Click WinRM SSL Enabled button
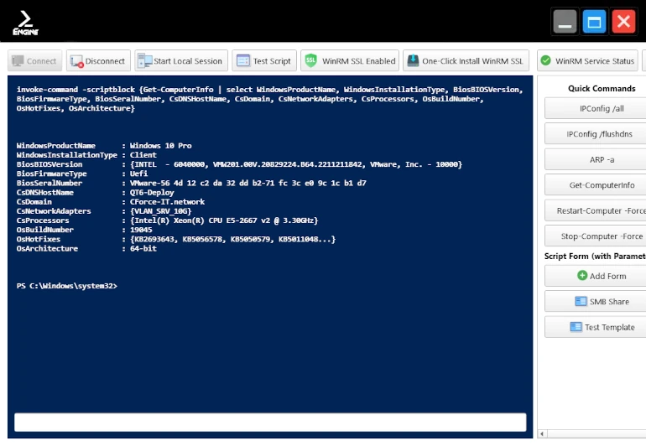The width and height of the screenshot is (646, 446). tap(350, 61)
